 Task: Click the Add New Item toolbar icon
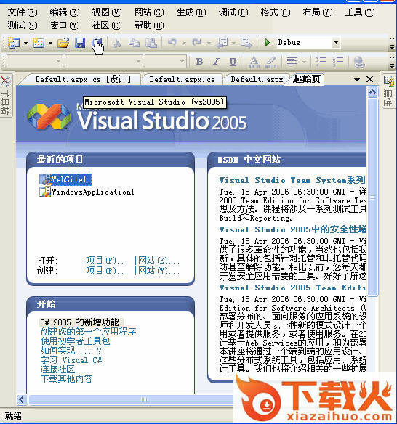point(39,43)
